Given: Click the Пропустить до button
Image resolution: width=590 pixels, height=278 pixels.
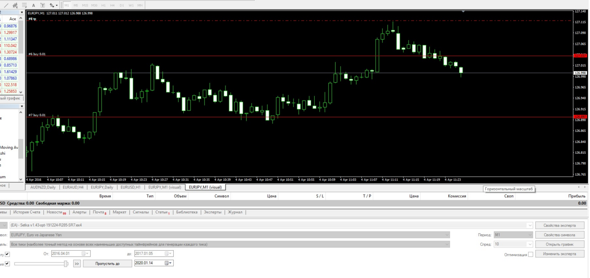Looking at the screenshot, I should click(107, 263).
